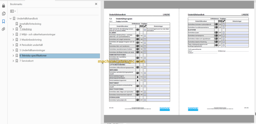Tick checkbox for Kontrollera färd- och handbroms
This screenshot has height=124, width=256.
[x=145, y=46]
